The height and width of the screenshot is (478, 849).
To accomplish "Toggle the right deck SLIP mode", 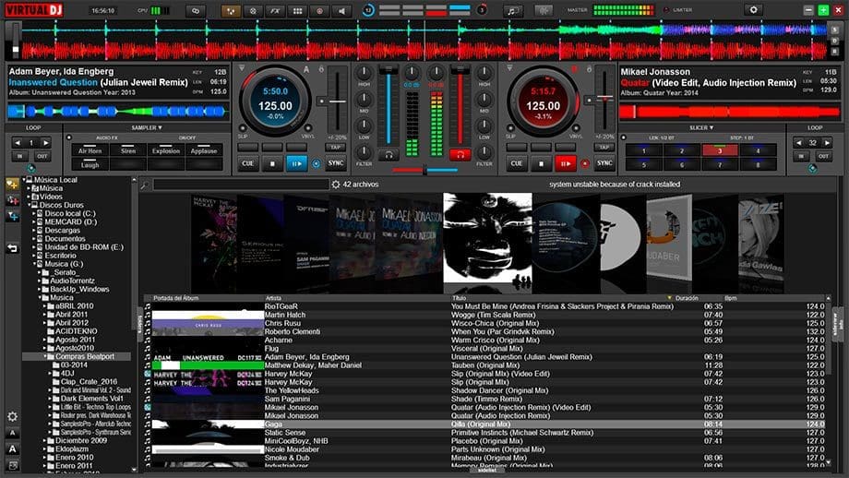I will pos(510,129).
